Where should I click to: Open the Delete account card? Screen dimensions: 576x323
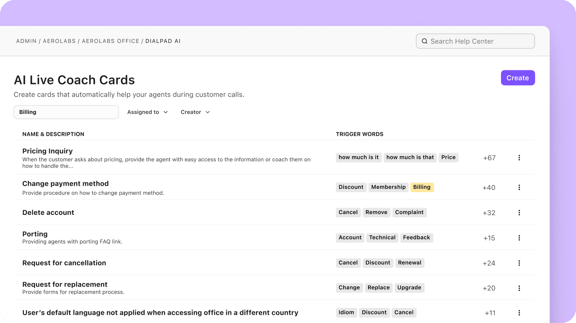(48, 212)
